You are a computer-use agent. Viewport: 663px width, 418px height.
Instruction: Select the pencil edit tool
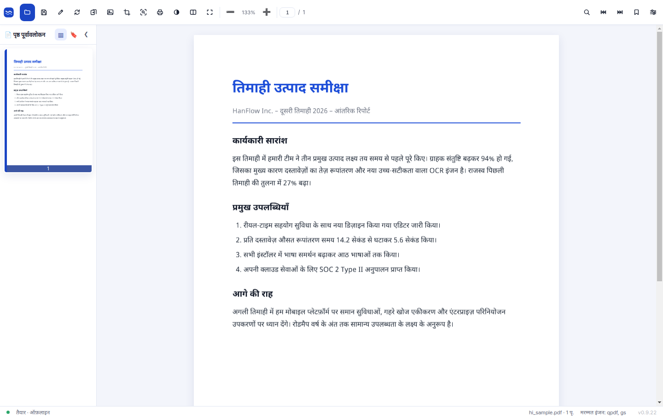click(60, 12)
